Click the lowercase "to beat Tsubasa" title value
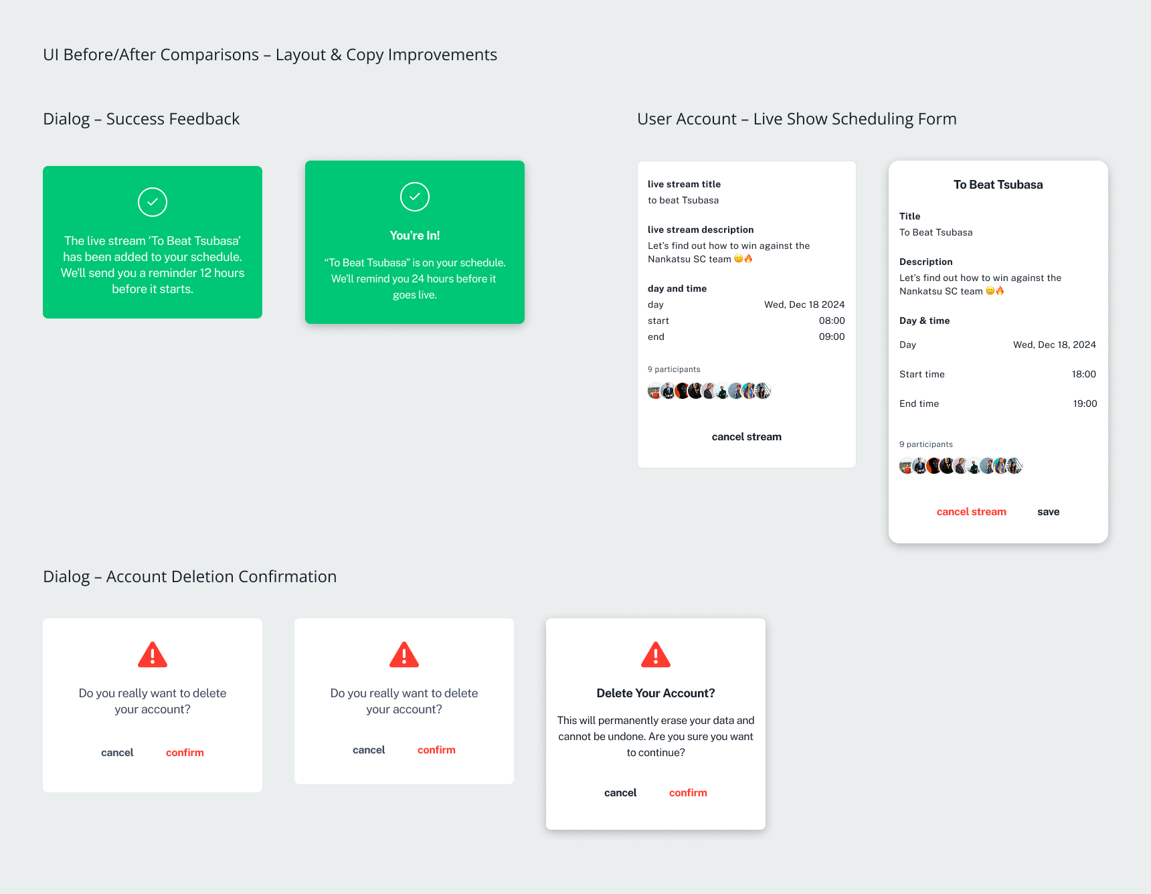The width and height of the screenshot is (1151, 894). 683,200
